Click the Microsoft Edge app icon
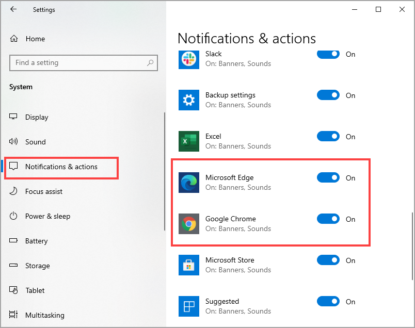 [x=189, y=183]
